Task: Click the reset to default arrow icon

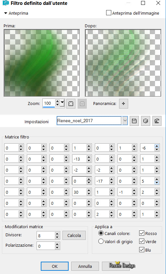Action: tap(157, 121)
